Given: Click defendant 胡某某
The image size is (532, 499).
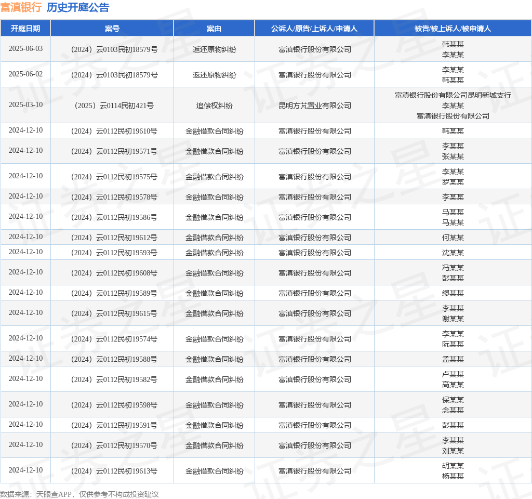Looking at the screenshot, I should point(453,466).
